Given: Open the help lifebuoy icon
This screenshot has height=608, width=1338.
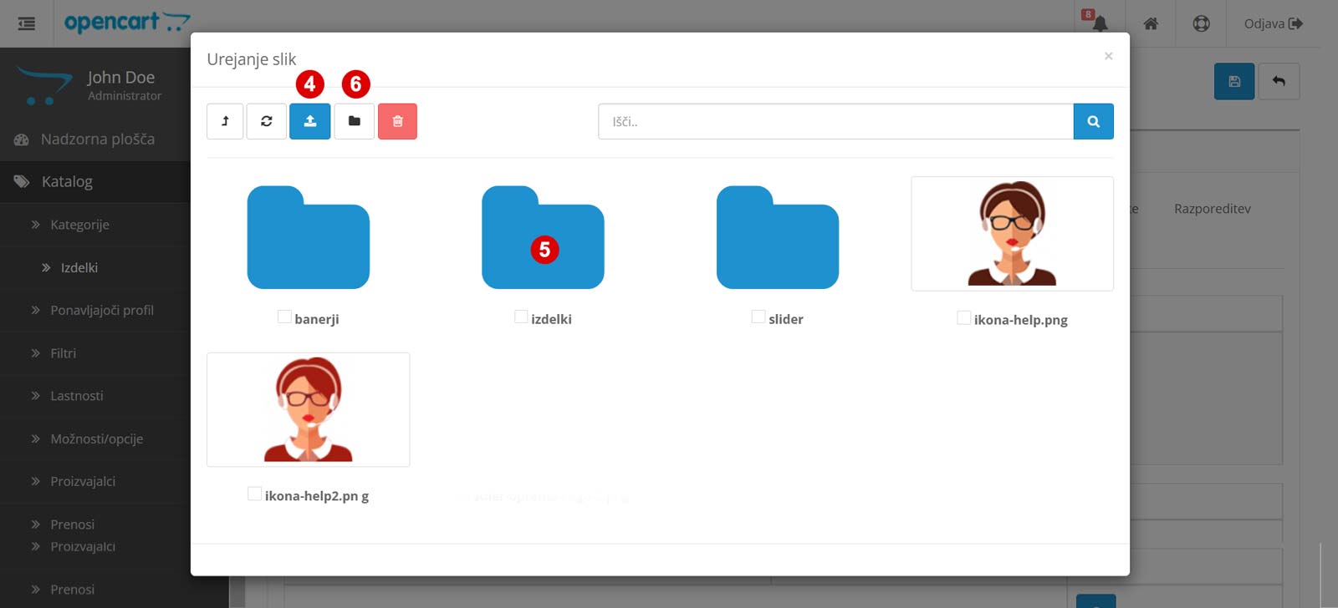Looking at the screenshot, I should [1201, 23].
